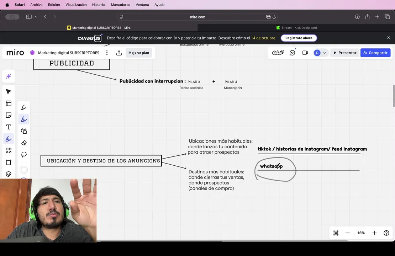
Task: Click board title Marketing digital SUBSCRIPTORES
Action: [69, 53]
